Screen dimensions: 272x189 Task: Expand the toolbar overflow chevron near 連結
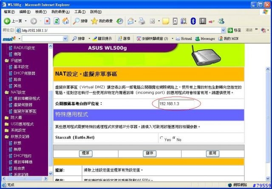(x=256, y=30)
